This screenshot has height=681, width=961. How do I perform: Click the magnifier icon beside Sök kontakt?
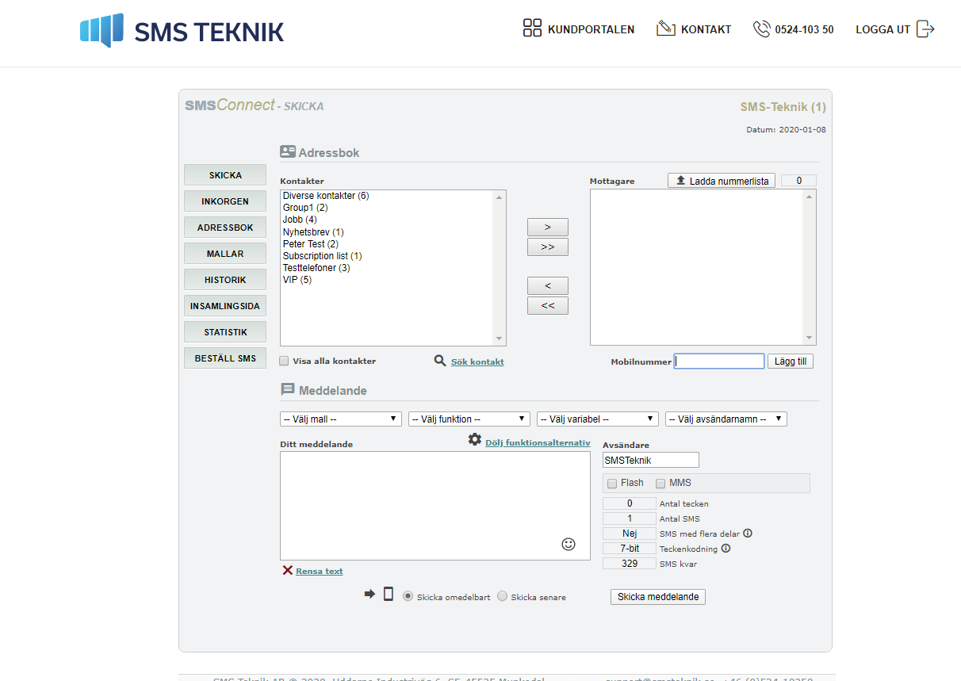pyautogui.click(x=440, y=361)
